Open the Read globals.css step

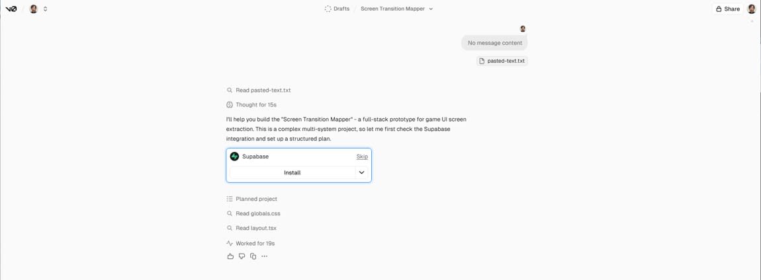[x=257, y=214]
